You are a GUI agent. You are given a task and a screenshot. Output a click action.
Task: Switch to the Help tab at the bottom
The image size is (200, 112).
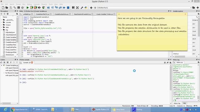pos(184,103)
